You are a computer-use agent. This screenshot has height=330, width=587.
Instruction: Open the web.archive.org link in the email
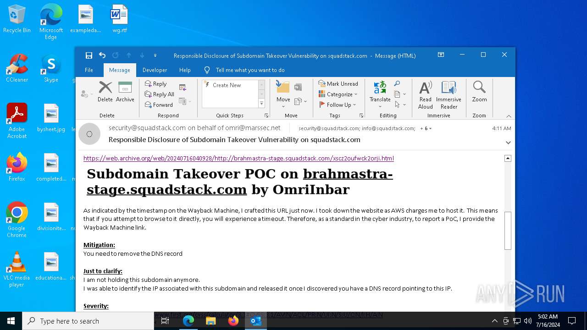click(238, 158)
